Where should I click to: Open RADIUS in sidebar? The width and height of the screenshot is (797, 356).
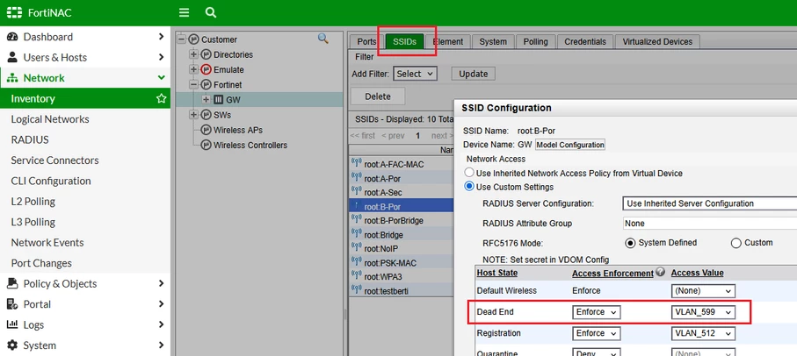click(x=30, y=140)
